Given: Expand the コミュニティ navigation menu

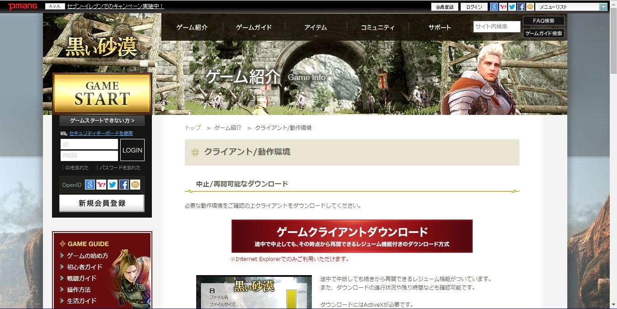Looking at the screenshot, I should [377, 28].
